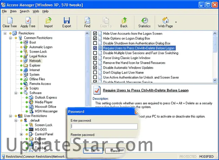Click the Web Page house icon
Image resolution: width=219 pixels, height=160 pixels.
point(165,20)
